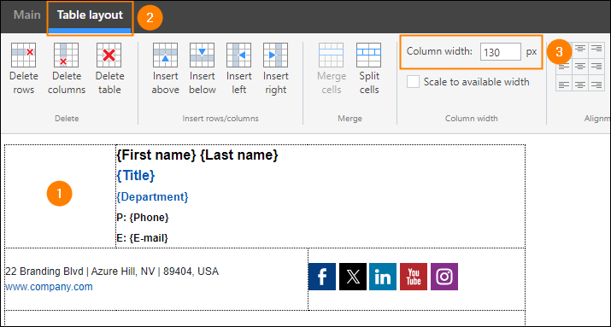Click the www.company.com link

point(49,287)
